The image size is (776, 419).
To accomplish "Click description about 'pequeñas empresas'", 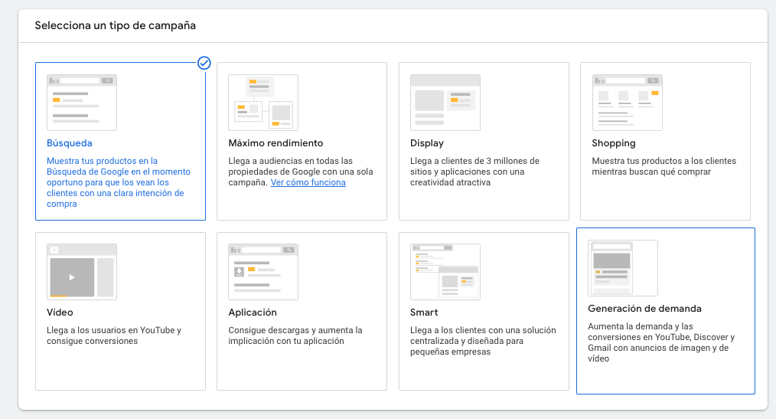I will tap(483, 341).
